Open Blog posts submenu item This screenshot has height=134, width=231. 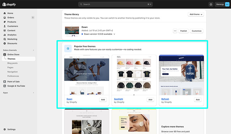tap(12, 63)
